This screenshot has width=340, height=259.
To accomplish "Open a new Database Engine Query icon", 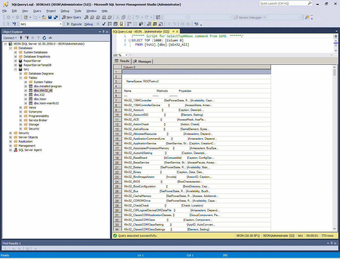I will tap(86, 17).
